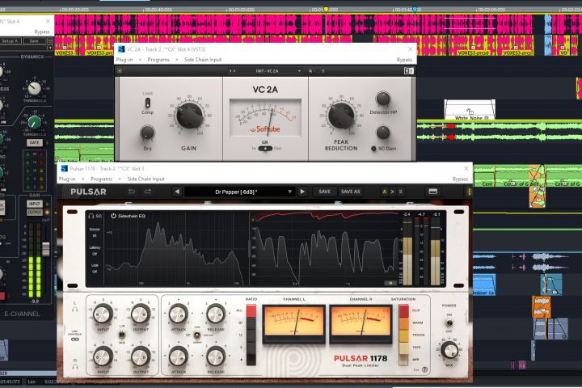Image resolution: width=582 pixels, height=388 pixels.
Task: Open Plug-in menu in Pulsar 1178 window
Action: 67,179
